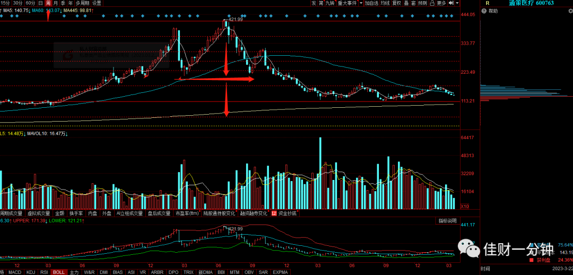
Task: Click the 指标说明 indicator description button
Action: (447, 221)
